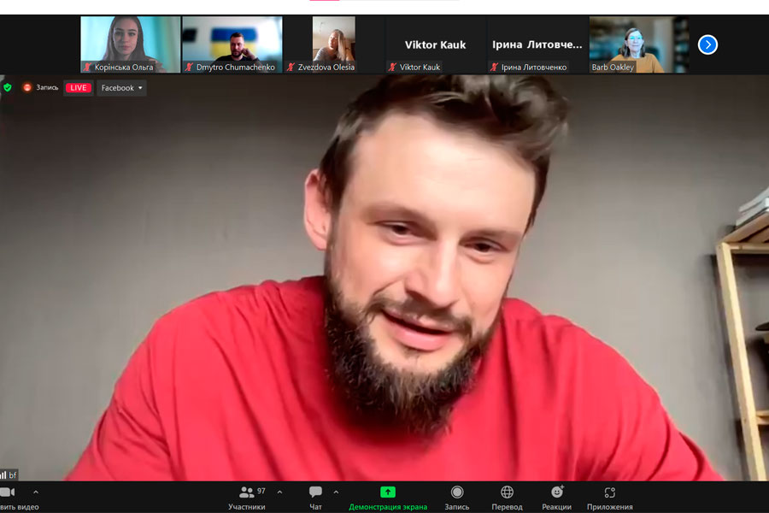Click signal strength icon next to bf
769x513 pixels.
point(3,475)
